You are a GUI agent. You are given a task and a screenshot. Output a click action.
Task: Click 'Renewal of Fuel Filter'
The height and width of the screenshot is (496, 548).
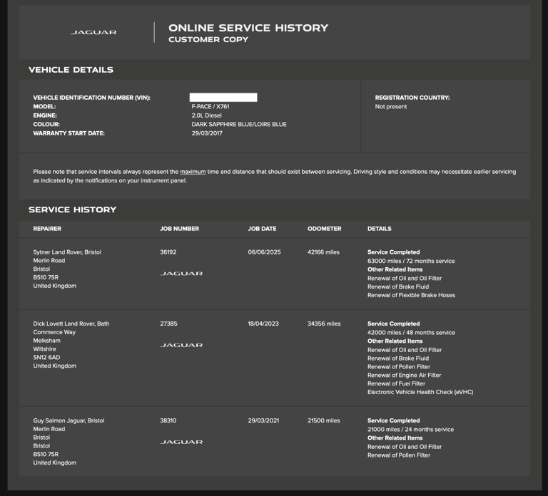click(396, 383)
